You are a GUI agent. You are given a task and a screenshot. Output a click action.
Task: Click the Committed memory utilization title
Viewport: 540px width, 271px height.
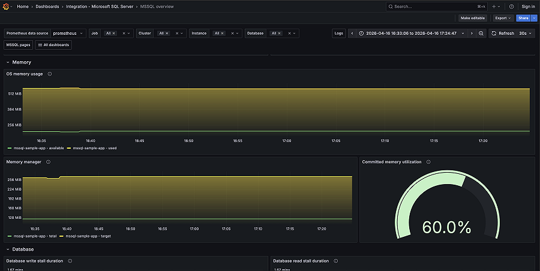coord(392,162)
